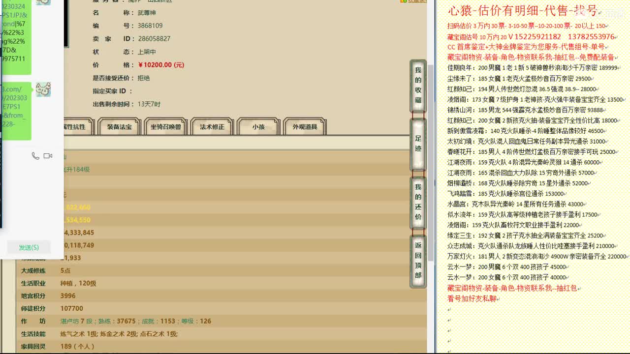Click the 生活职业 种植，120级 row
The height and width of the screenshot is (354, 630).
(221, 283)
